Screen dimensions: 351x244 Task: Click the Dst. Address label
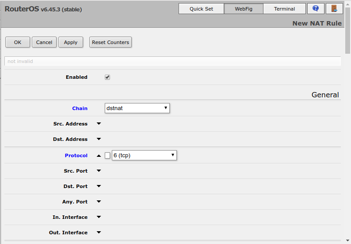pyautogui.click(x=70, y=139)
